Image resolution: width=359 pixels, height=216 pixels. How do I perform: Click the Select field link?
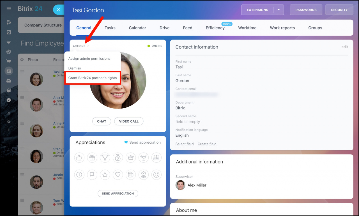[185, 144]
